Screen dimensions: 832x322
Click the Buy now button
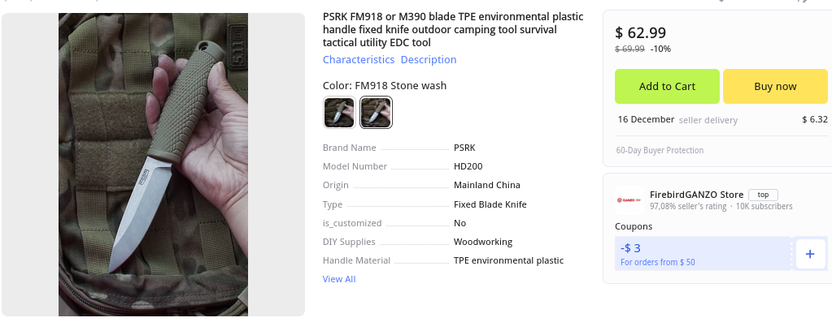[x=775, y=86]
